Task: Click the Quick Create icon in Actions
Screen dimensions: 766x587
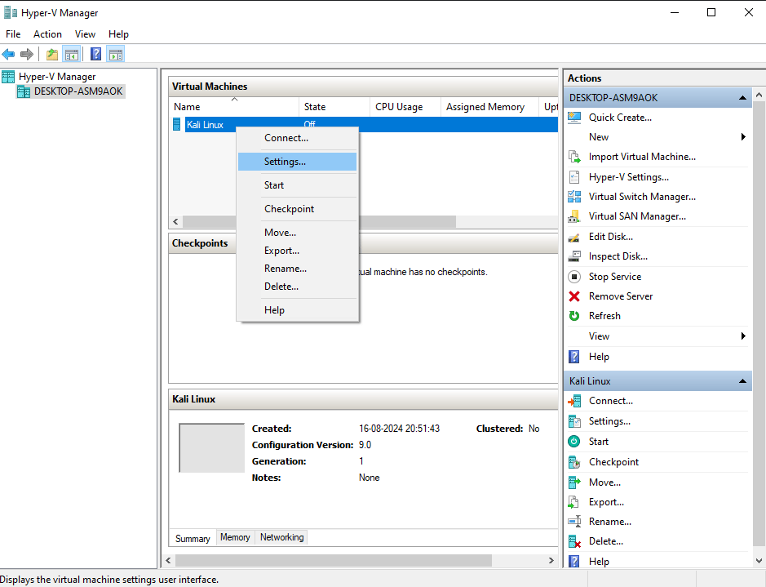Action: [574, 118]
